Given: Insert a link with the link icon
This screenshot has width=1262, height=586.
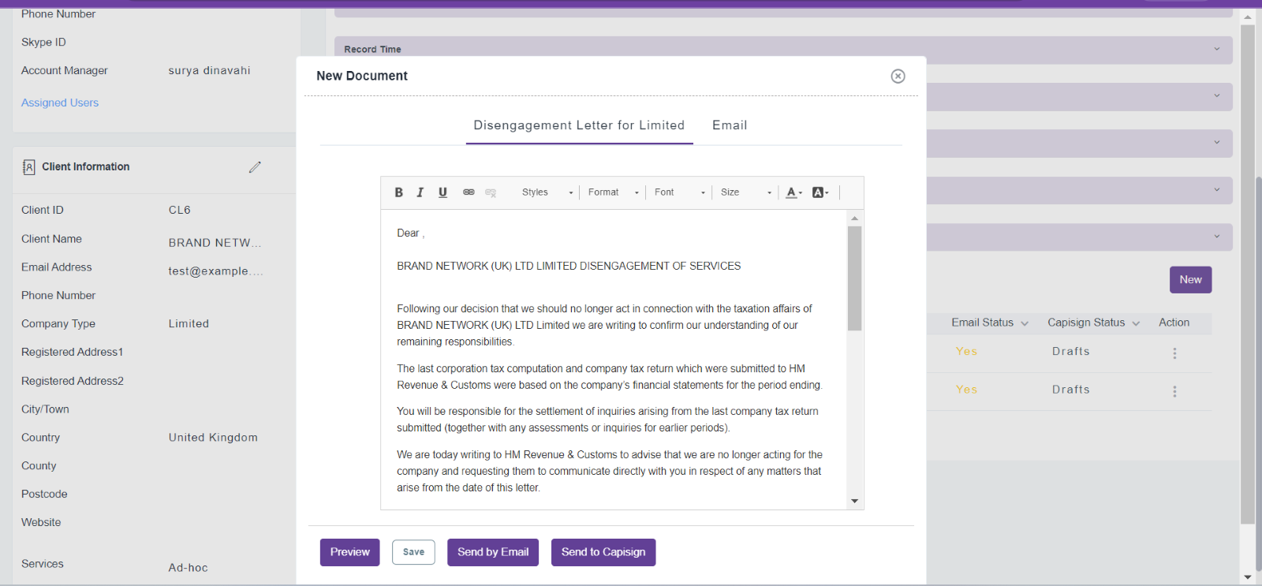Looking at the screenshot, I should [469, 192].
